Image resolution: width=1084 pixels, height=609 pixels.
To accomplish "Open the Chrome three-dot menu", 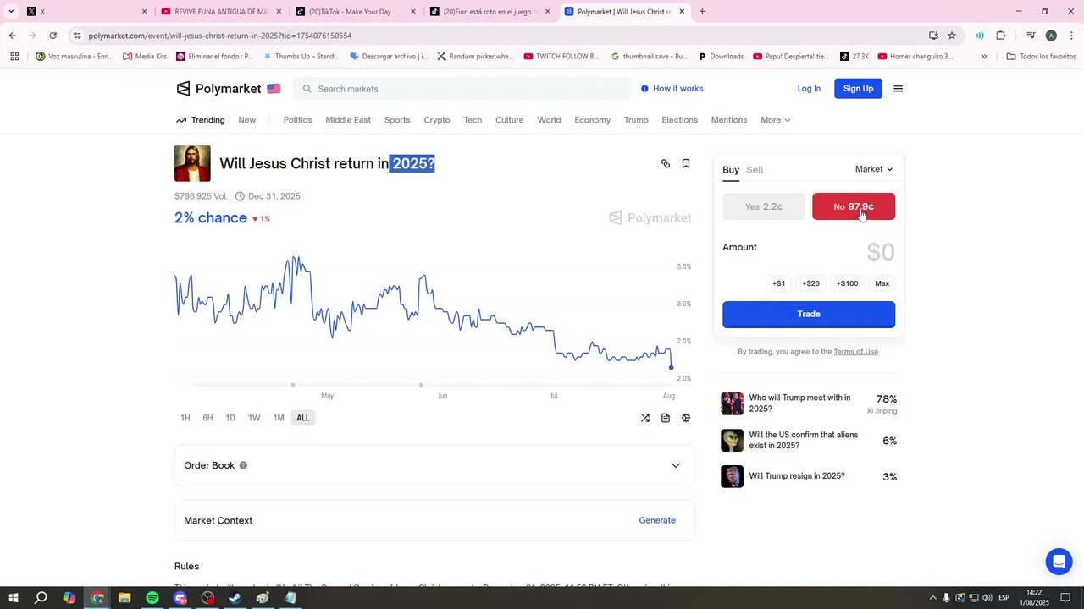I will tap(1071, 36).
